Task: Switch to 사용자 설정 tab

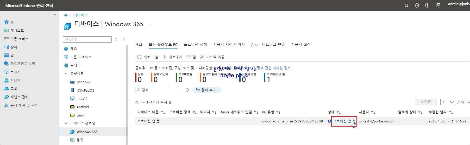Action: [301, 45]
